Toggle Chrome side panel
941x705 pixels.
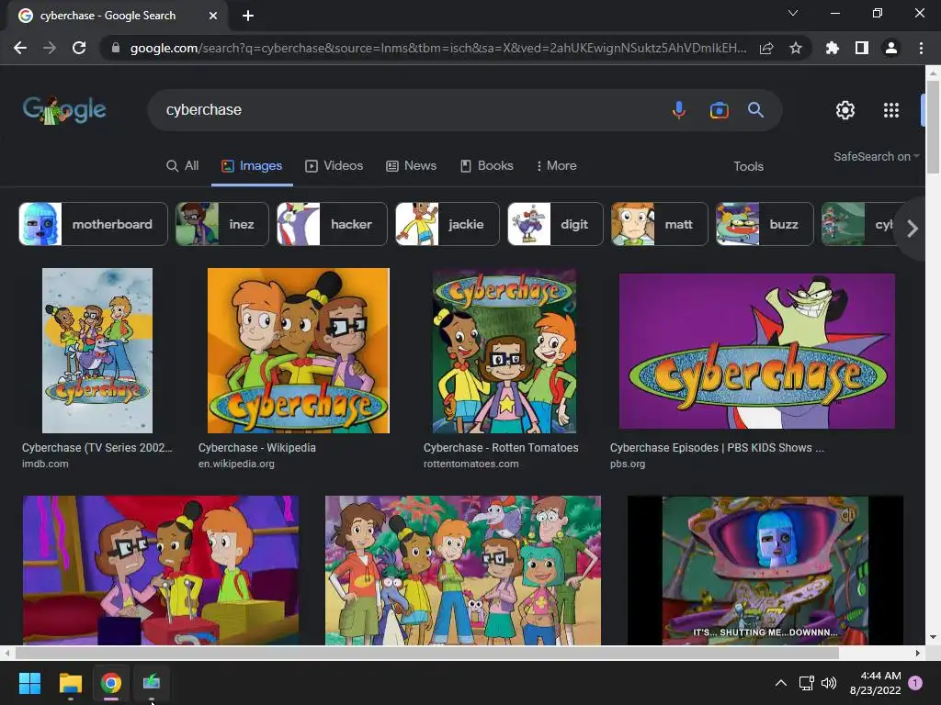click(x=862, y=48)
